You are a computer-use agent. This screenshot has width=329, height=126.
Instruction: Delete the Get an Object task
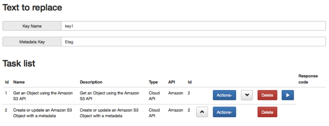267,95
